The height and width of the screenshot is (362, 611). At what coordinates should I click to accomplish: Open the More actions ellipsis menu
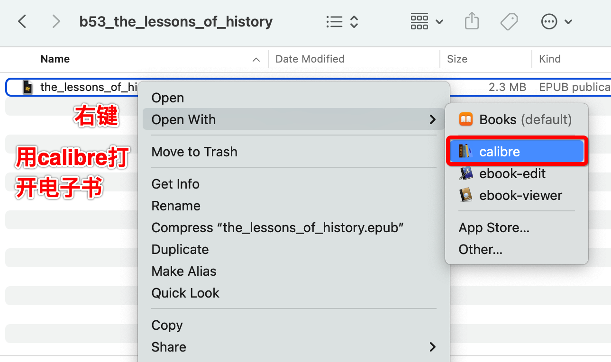pyautogui.click(x=556, y=22)
